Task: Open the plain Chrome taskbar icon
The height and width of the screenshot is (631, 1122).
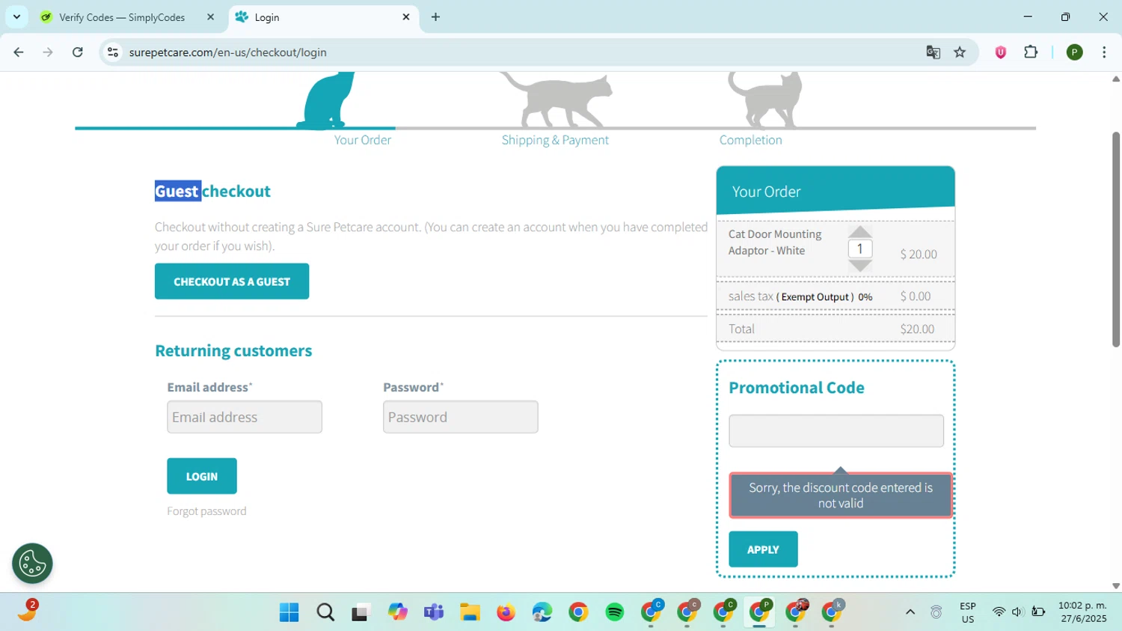Action: pos(578,612)
